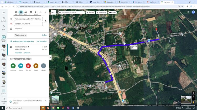Collapse the side panel arrow

click(x=50, y=58)
